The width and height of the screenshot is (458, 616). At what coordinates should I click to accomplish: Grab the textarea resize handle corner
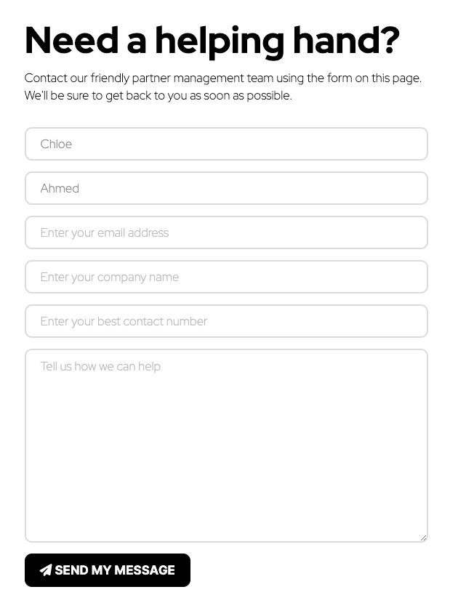(x=423, y=538)
